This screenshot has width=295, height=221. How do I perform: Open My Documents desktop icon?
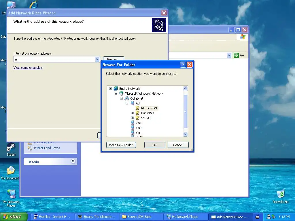pos(10,173)
